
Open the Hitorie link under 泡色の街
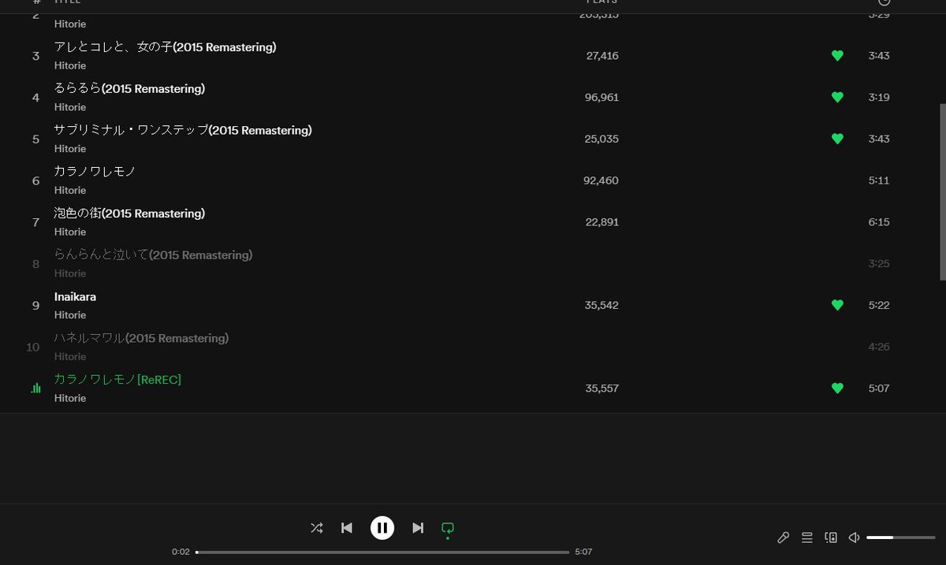pyautogui.click(x=70, y=232)
